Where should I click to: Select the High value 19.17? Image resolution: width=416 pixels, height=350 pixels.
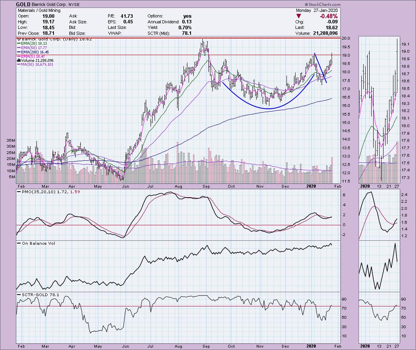coord(48,22)
